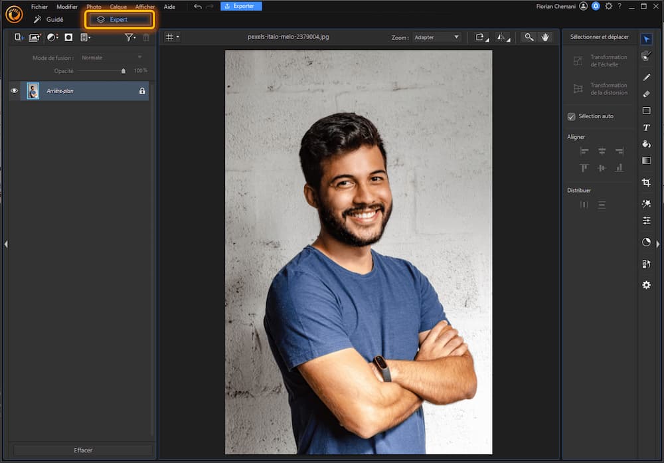
Task: Open the grid overlay dropdown
Action: (173, 37)
